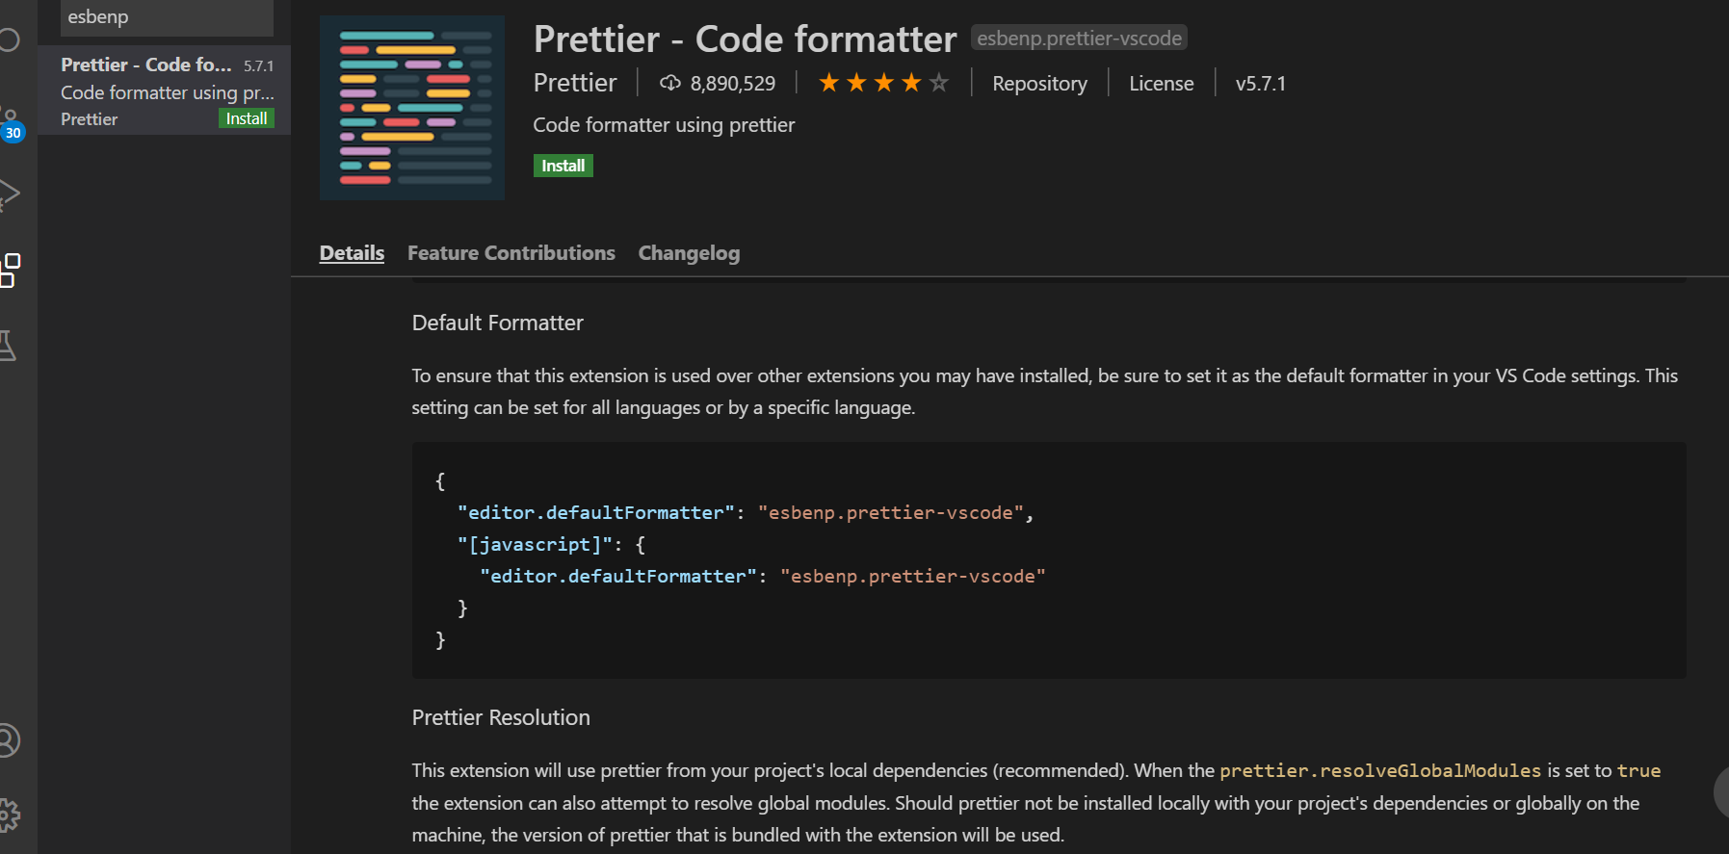Click the download count cloud icon
Image resolution: width=1729 pixels, height=854 pixels.
pyautogui.click(x=670, y=84)
